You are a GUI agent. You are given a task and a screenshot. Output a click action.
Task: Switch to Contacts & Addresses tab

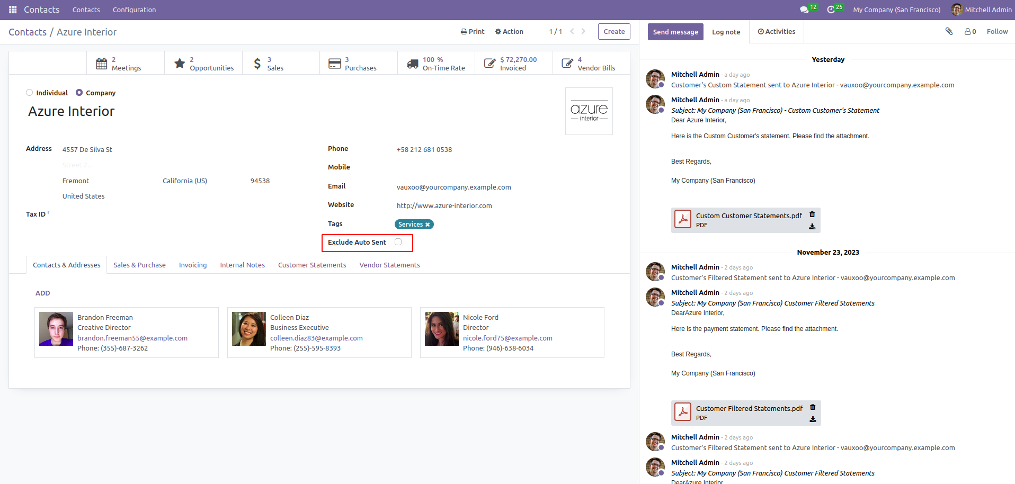click(67, 265)
